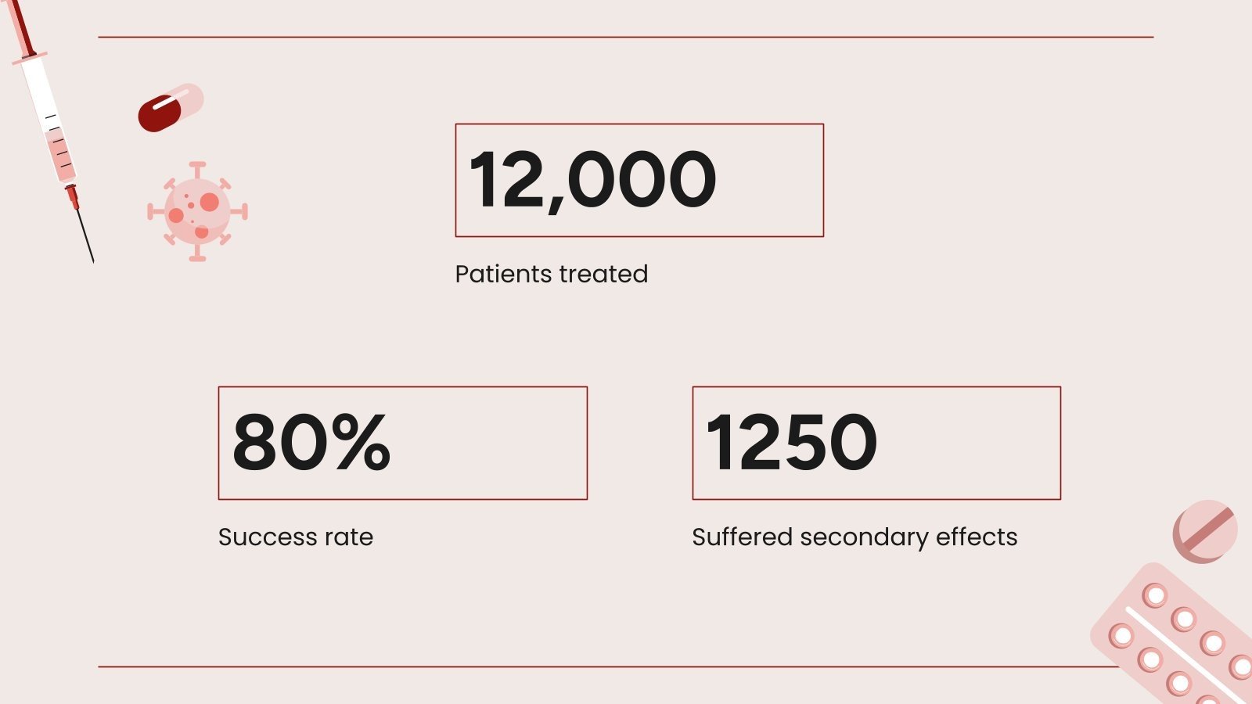The image size is (1252, 704).
Task: Select the red capsule pill icon
Action: (170, 108)
